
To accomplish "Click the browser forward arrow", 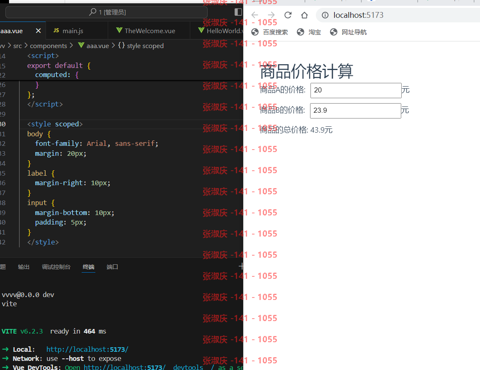I will [x=271, y=15].
